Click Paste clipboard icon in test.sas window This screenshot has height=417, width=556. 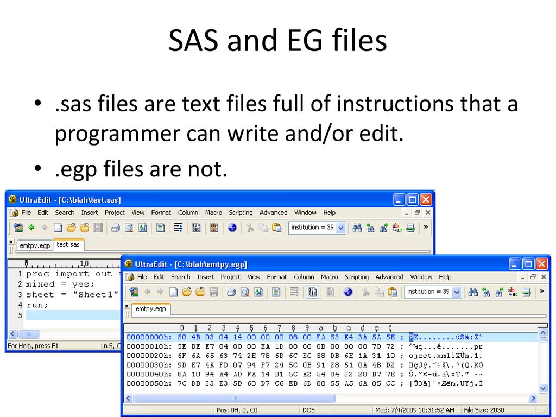276,228
